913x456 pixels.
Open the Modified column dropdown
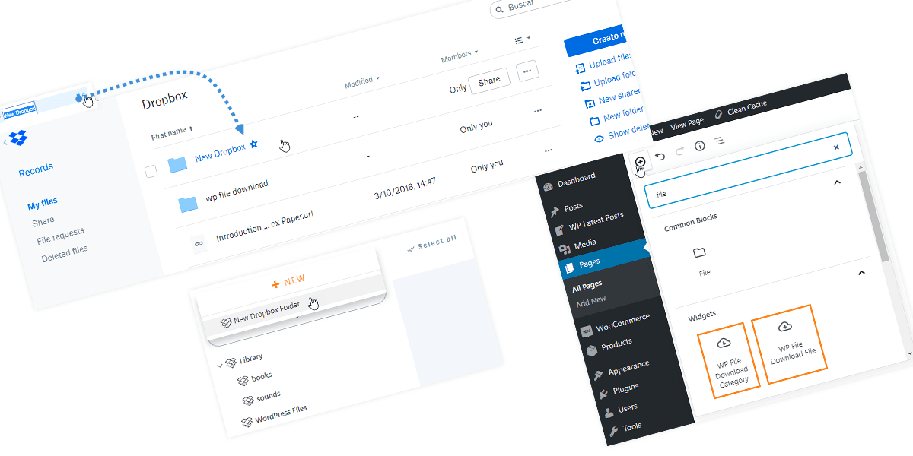click(362, 81)
